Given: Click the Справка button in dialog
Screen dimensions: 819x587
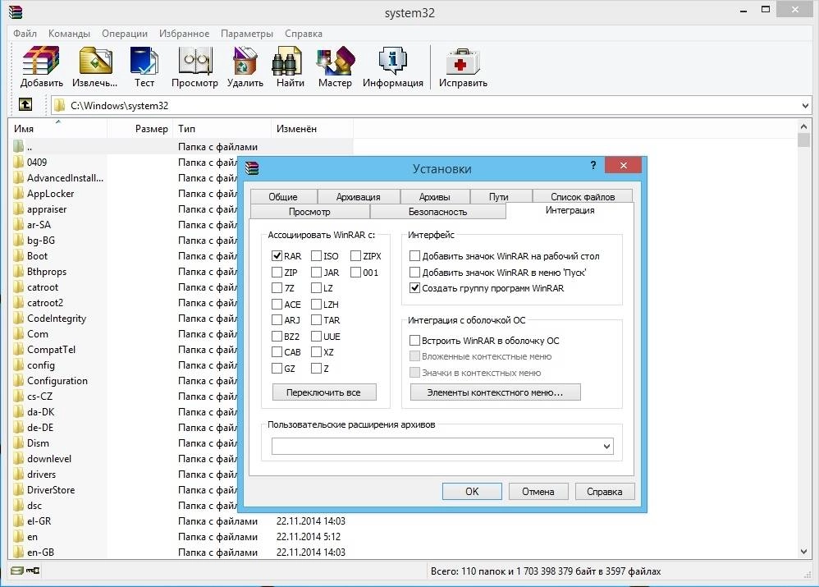Looking at the screenshot, I should [604, 491].
